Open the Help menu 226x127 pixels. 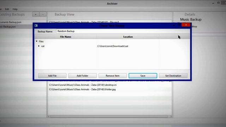(15, 9)
